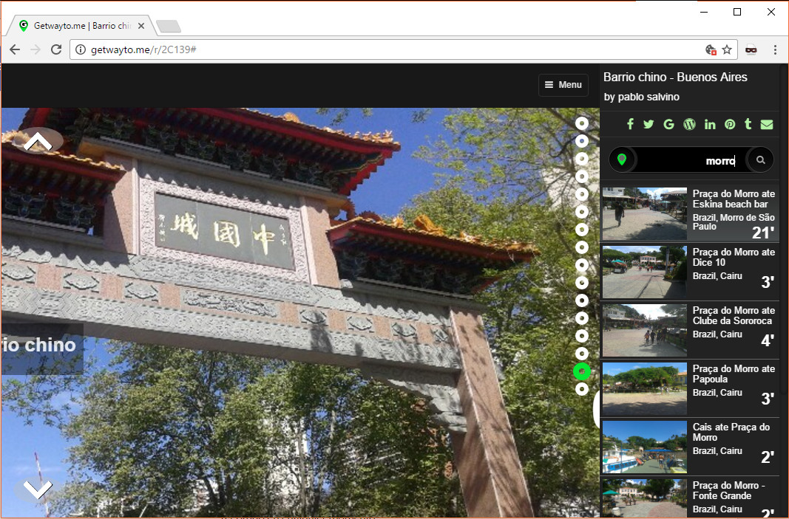
Task: Jump to first route step dot
Action: tap(582, 123)
